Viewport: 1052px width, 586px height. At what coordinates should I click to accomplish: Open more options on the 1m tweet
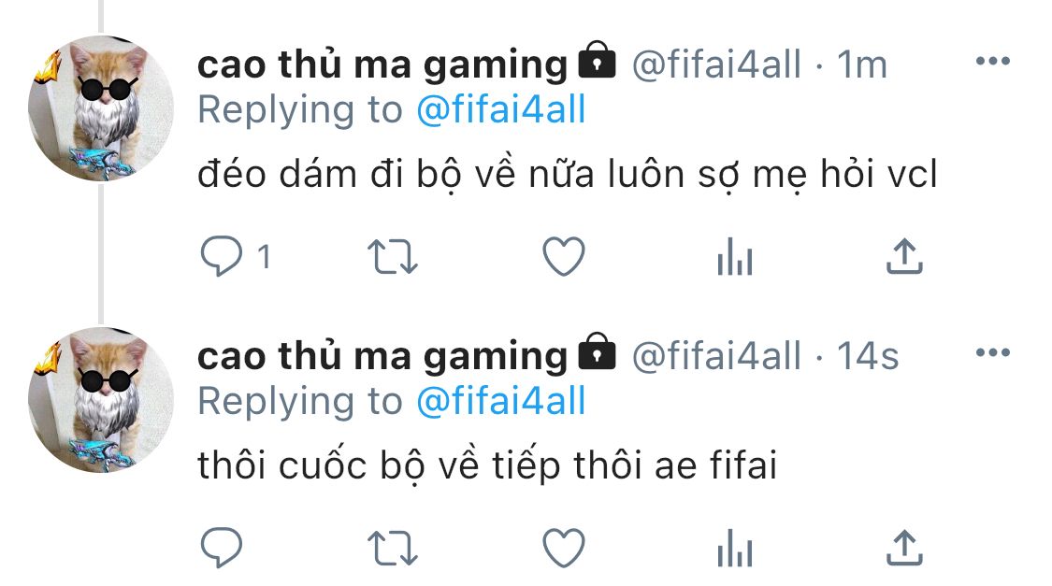[x=993, y=61]
